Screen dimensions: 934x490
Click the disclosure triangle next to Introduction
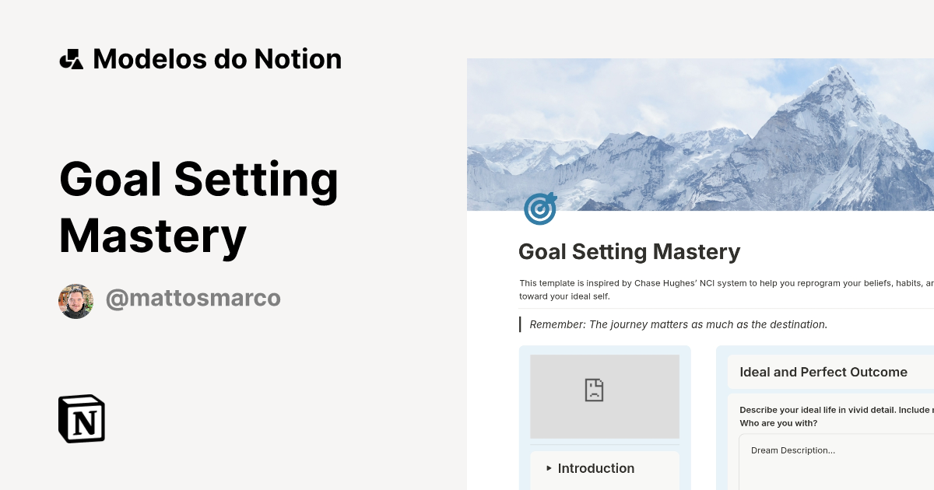(548, 468)
